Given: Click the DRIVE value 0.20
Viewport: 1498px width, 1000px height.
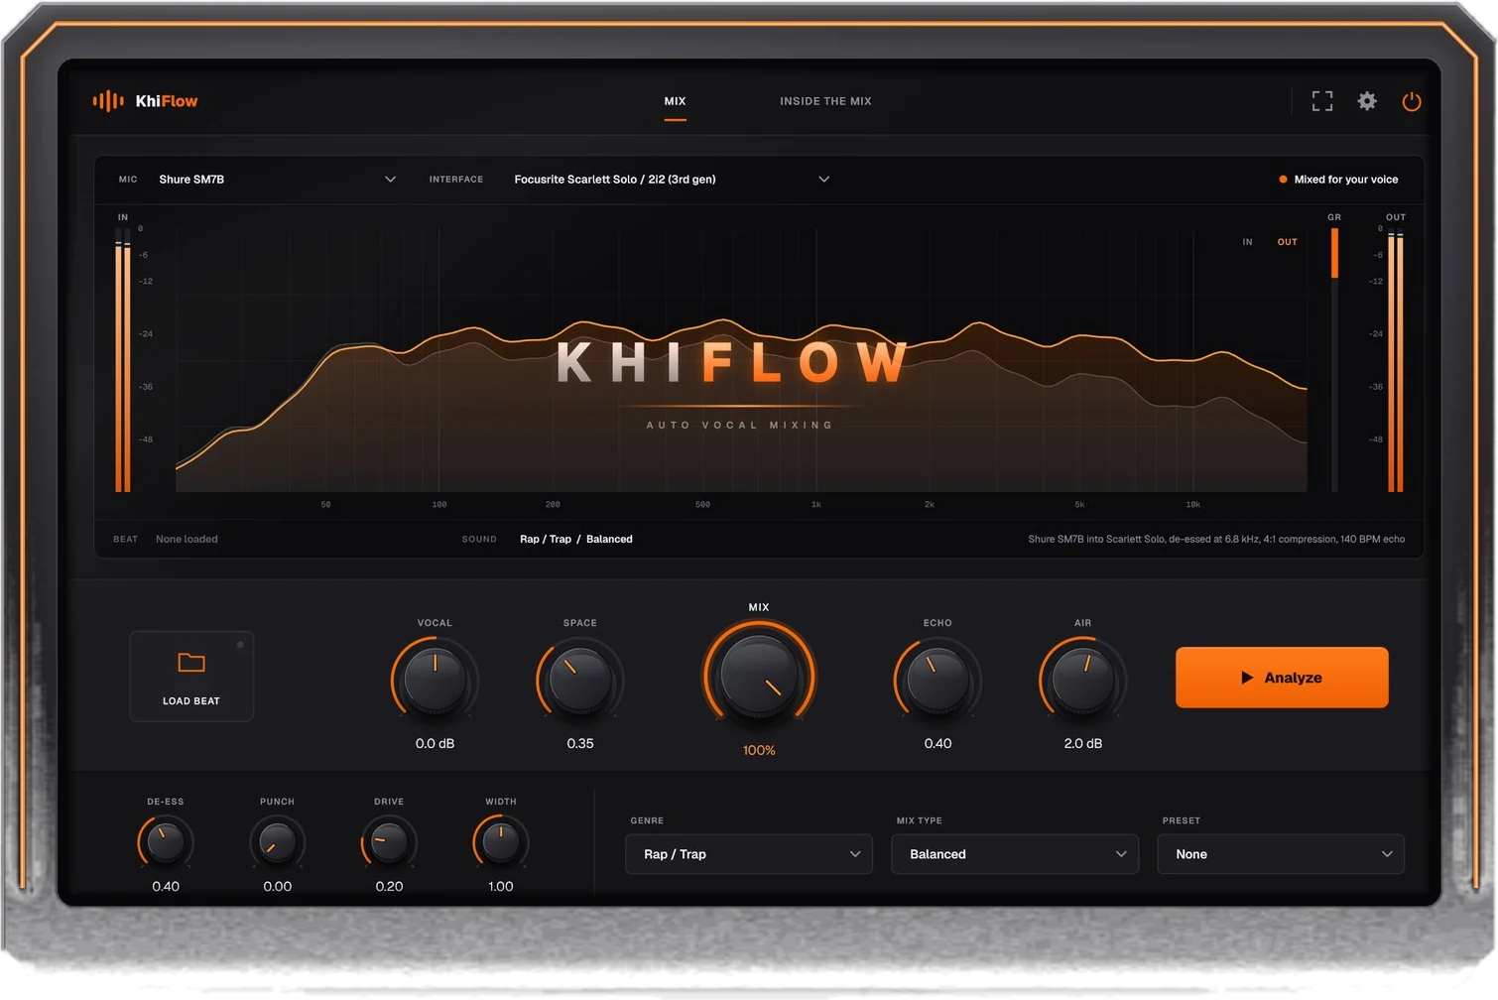Looking at the screenshot, I should click(389, 886).
